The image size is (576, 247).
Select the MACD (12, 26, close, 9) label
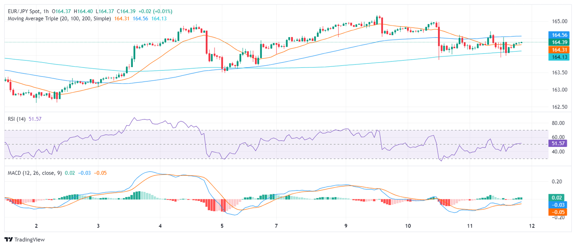tap(34, 173)
